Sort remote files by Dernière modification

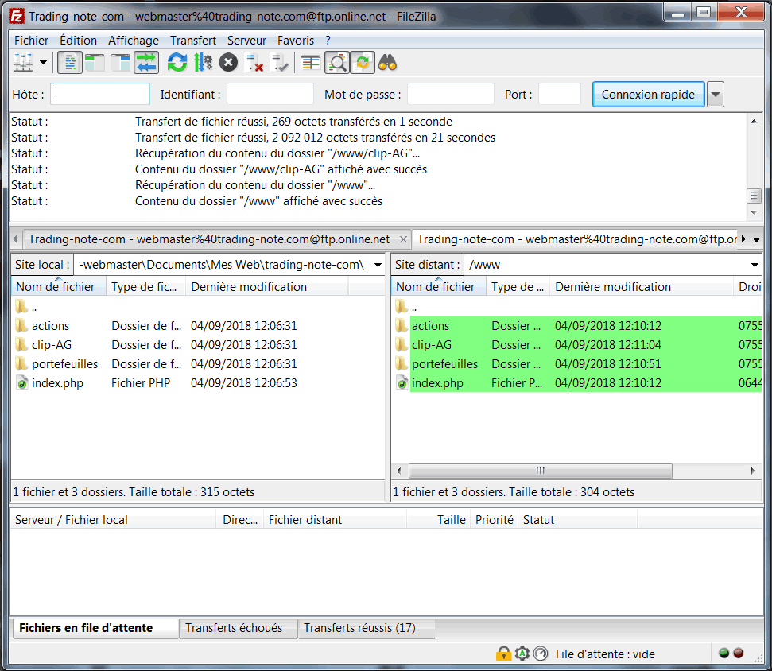pyautogui.click(x=642, y=286)
